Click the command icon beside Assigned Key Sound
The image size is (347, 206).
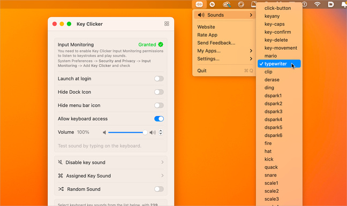coord(61,176)
